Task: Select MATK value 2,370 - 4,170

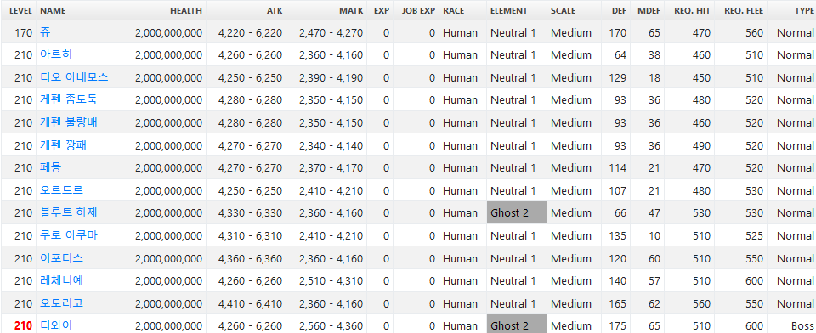Action: coord(331,167)
